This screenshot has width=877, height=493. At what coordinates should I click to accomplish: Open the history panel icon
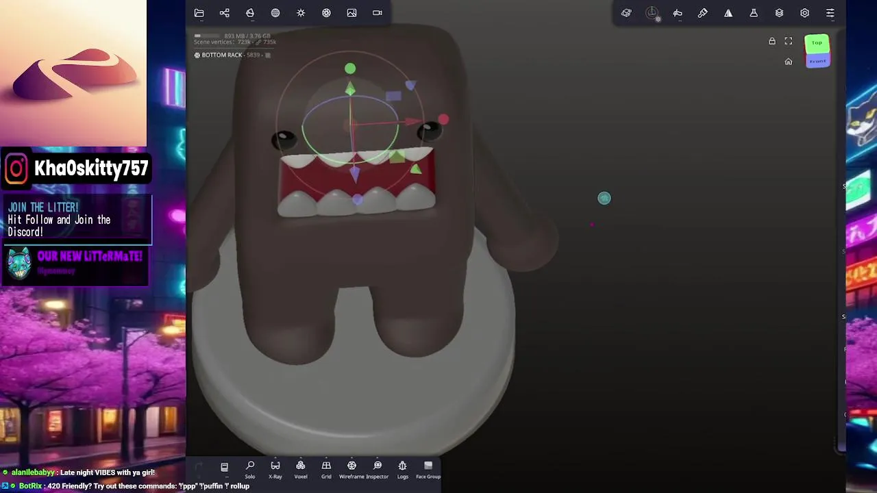click(224, 467)
